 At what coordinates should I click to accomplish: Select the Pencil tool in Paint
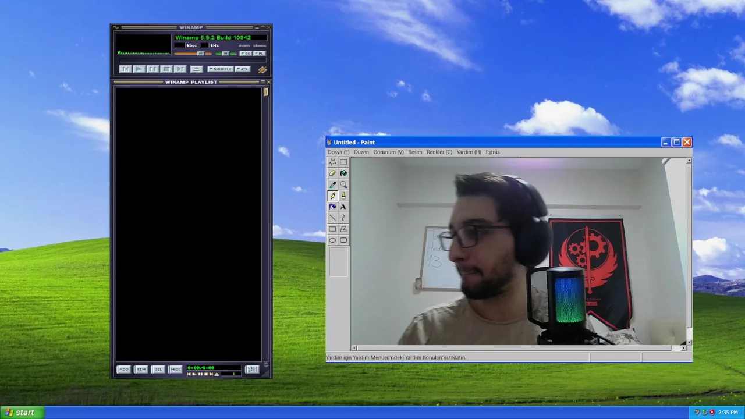(x=332, y=196)
